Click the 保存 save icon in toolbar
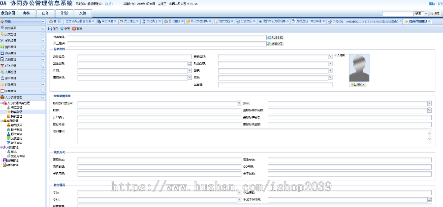 pyautogui.click(x=50, y=29)
